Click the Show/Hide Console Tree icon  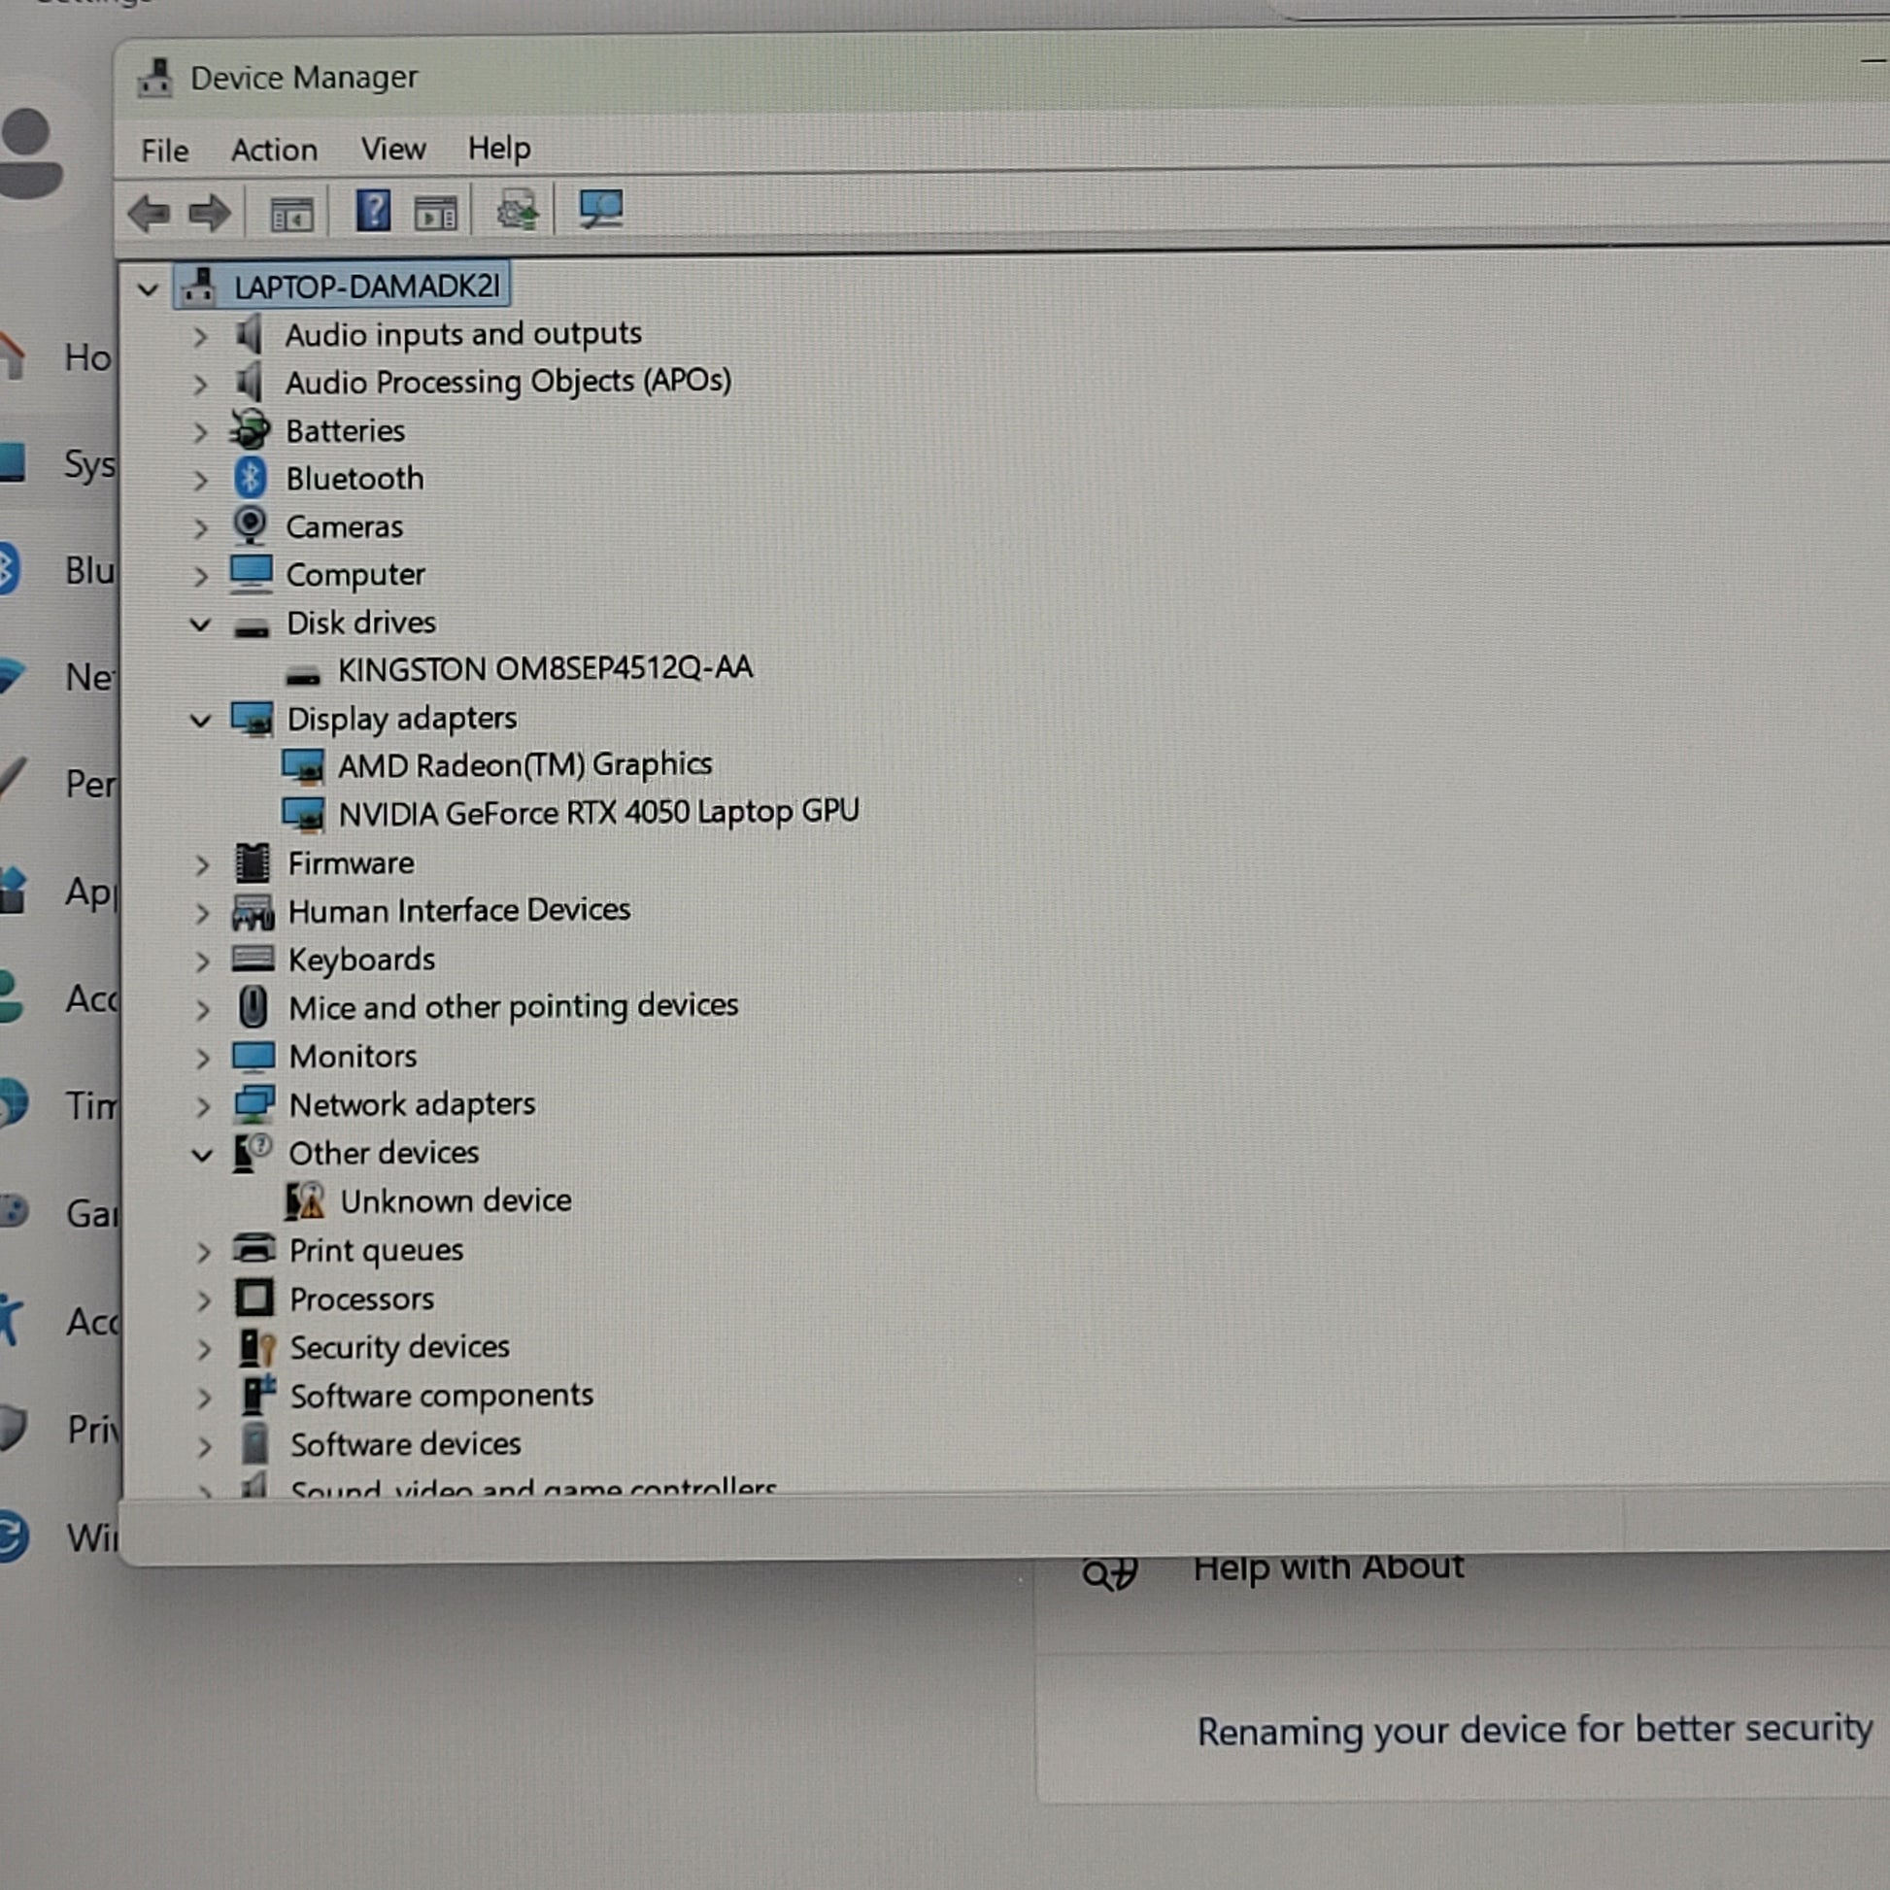point(291,214)
